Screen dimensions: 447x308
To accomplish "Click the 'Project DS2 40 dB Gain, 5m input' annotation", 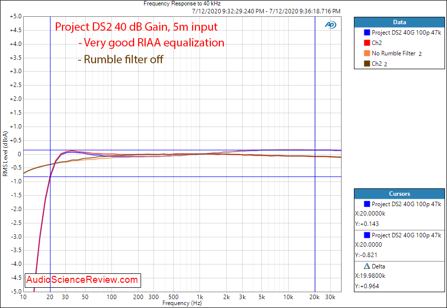I will pos(136,27).
